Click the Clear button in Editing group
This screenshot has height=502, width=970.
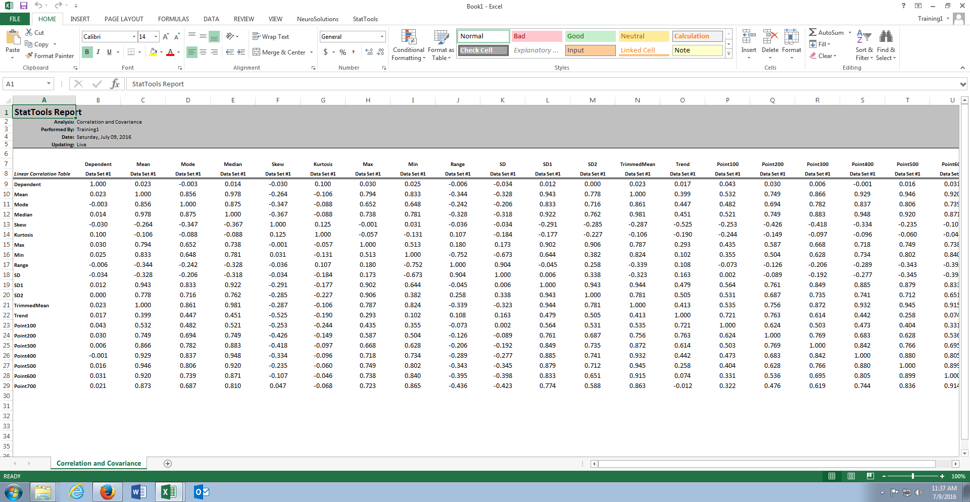coord(823,55)
